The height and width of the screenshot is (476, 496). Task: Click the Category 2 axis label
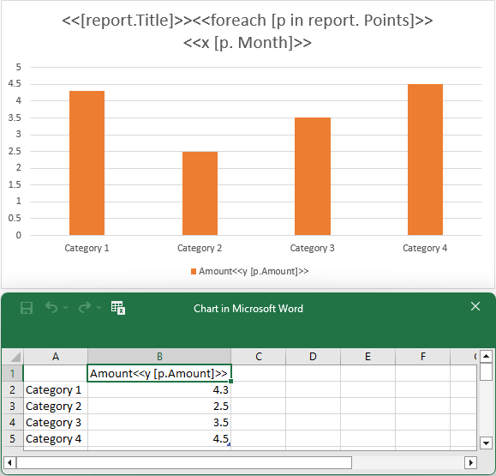tap(200, 248)
